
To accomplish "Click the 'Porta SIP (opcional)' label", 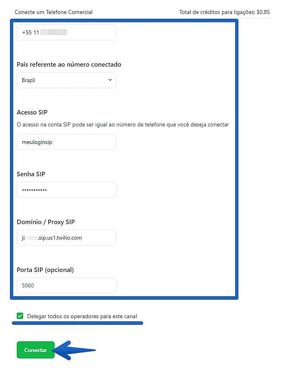I will (x=45, y=270).
